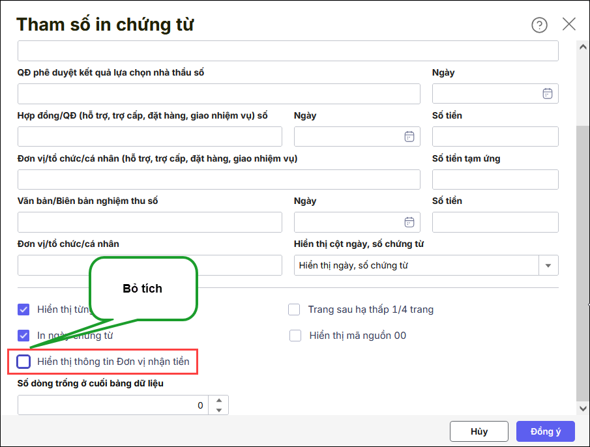
Task: Open calendar for QĐ phê duyệt Ngày field
Action: click(548, 93)
